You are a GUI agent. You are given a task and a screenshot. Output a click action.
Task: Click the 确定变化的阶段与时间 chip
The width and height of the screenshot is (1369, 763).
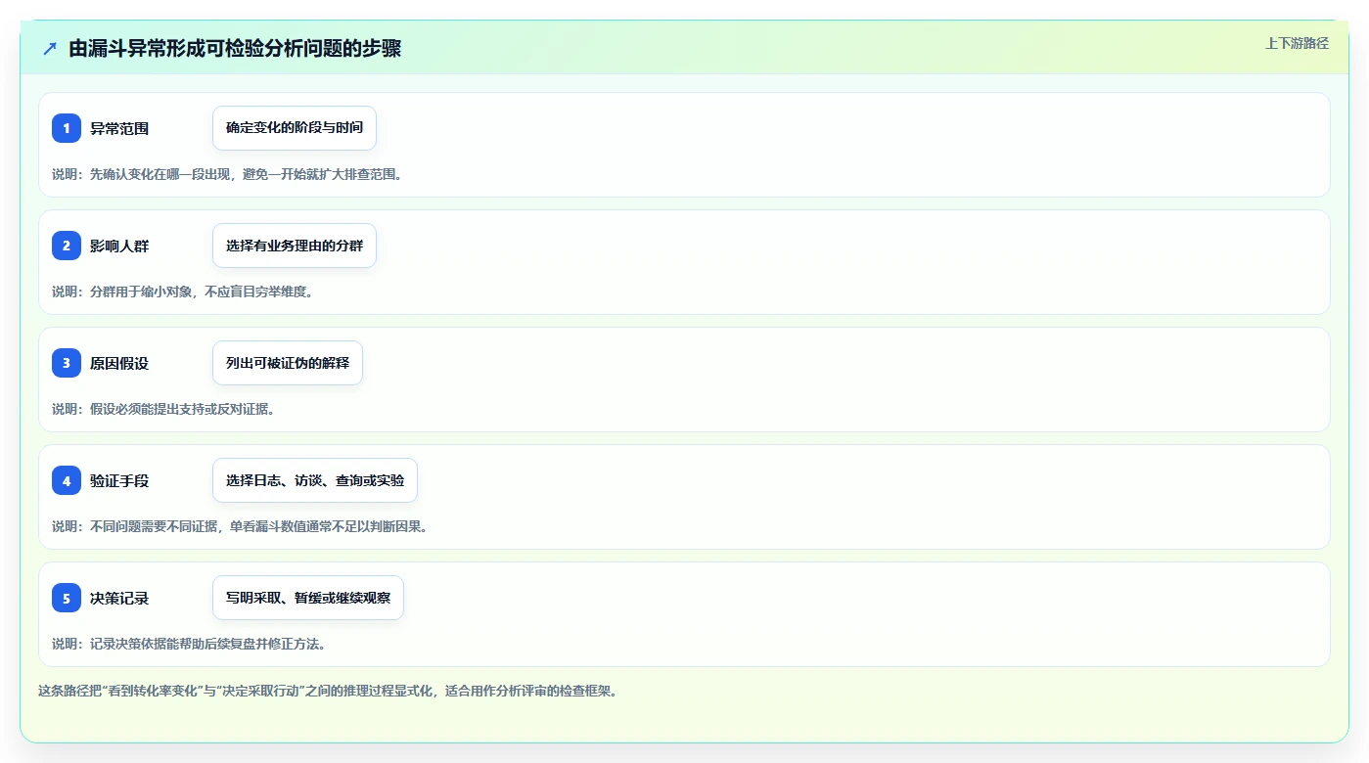tap(295, 128)
